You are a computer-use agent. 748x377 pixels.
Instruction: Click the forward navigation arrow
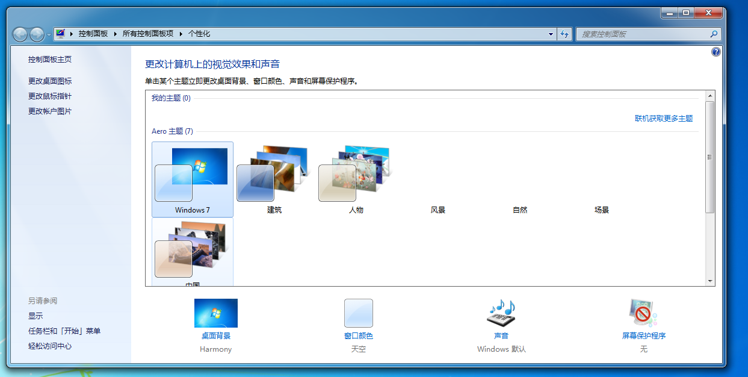pyautogui.click(x=37, y=34)
